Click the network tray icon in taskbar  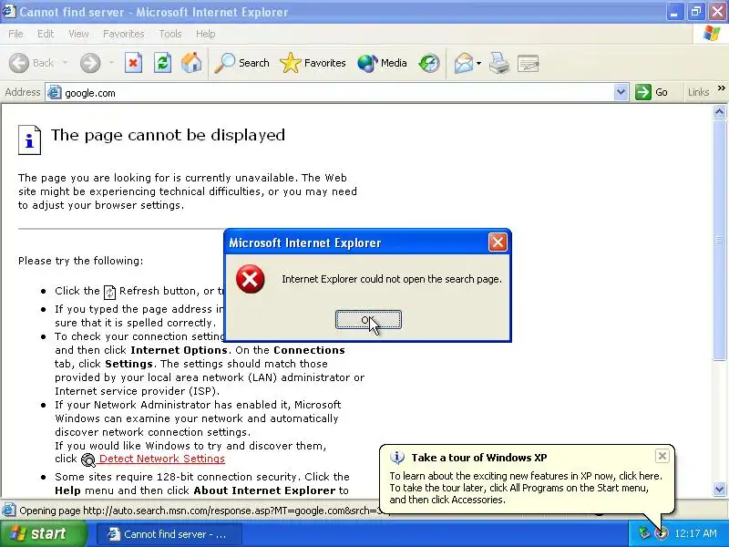click(644, 533)
